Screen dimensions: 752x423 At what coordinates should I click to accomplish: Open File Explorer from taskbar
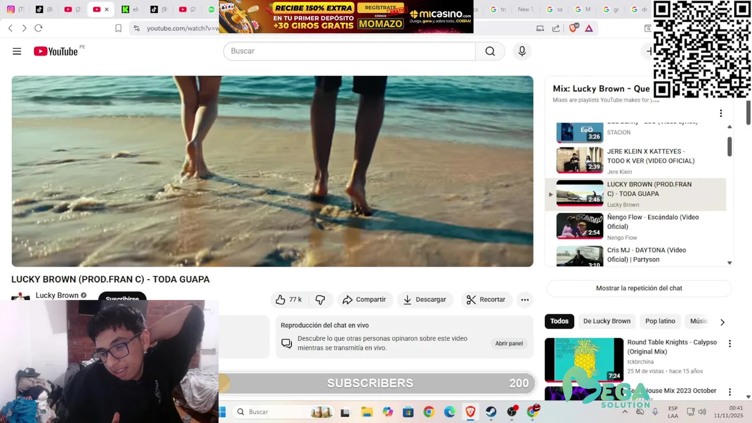coord(367,412)
